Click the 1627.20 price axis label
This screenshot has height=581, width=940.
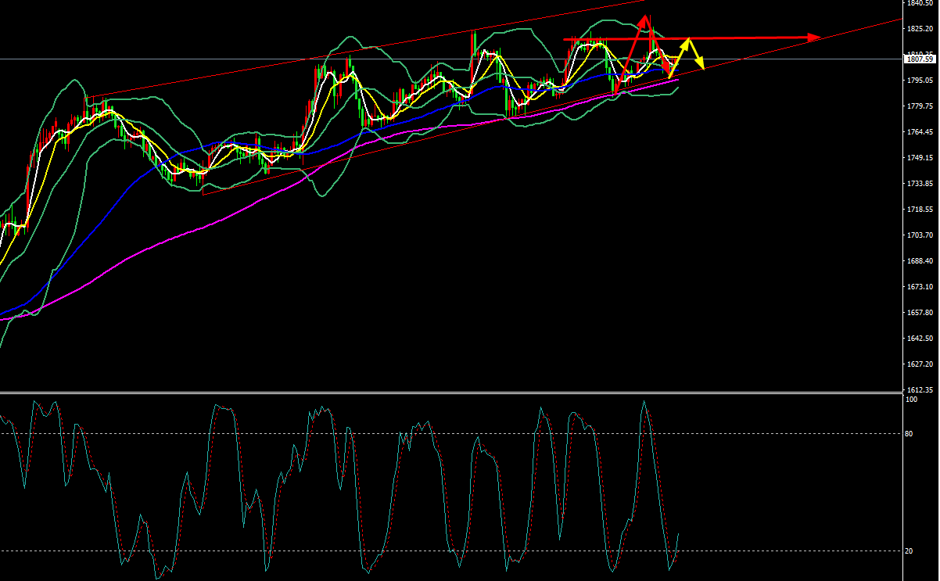click(x=919, y=364)
